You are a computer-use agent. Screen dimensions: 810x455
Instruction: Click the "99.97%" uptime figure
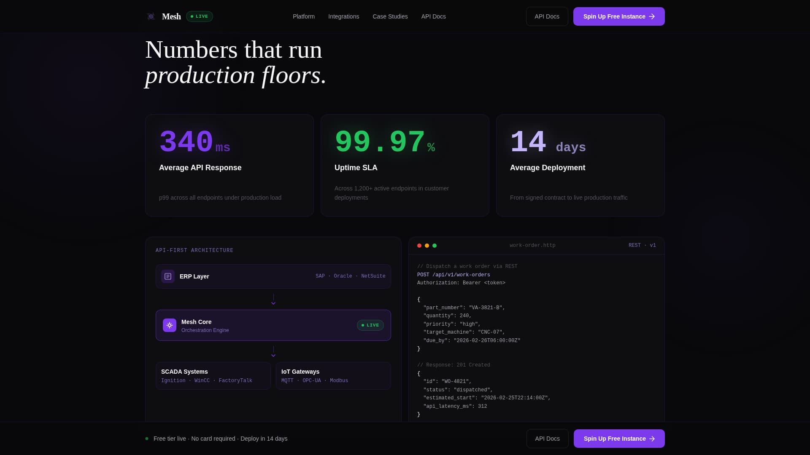[x=385, y=142]
